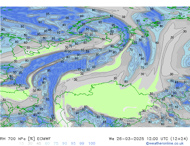Select the legend value '15'
This screenshot has width=190, height=146.
pyautogui.click(x=21, y=144)
